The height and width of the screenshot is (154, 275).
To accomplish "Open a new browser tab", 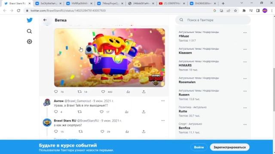I will [x=223, y=3].
